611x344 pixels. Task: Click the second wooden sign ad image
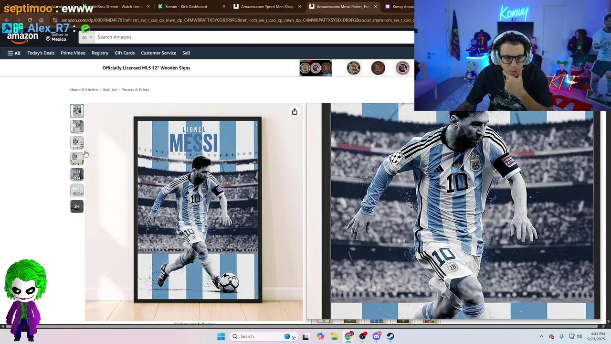click(354, 68)
